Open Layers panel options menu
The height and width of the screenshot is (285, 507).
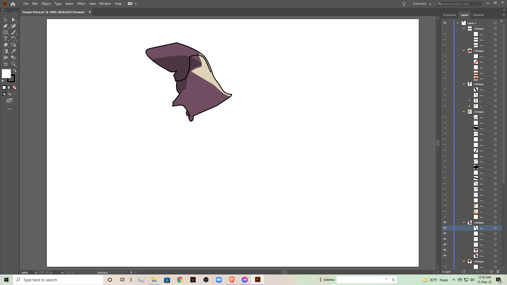tap(504, 15)
